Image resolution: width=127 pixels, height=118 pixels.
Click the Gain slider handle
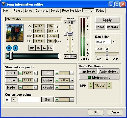coord(107,54)
